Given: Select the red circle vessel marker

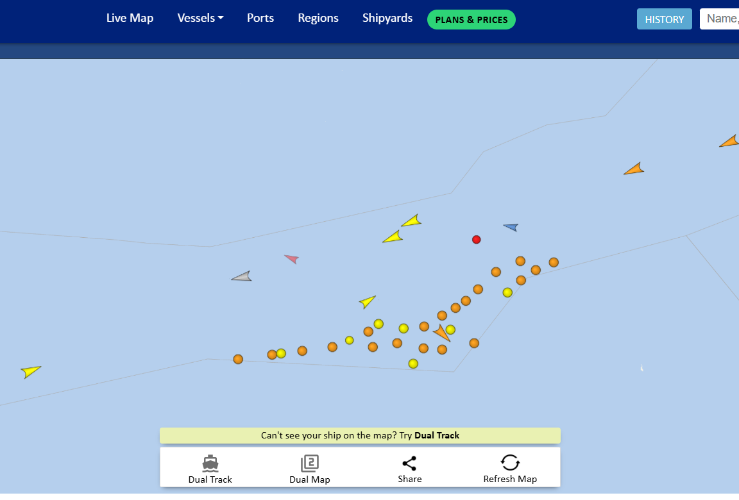Looking at the screenshot, I should tap(477, 240).
